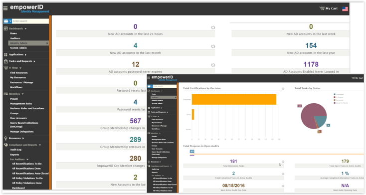
Task: Select Identity Admin in the back sidebar
Action: tap(28, 43)
